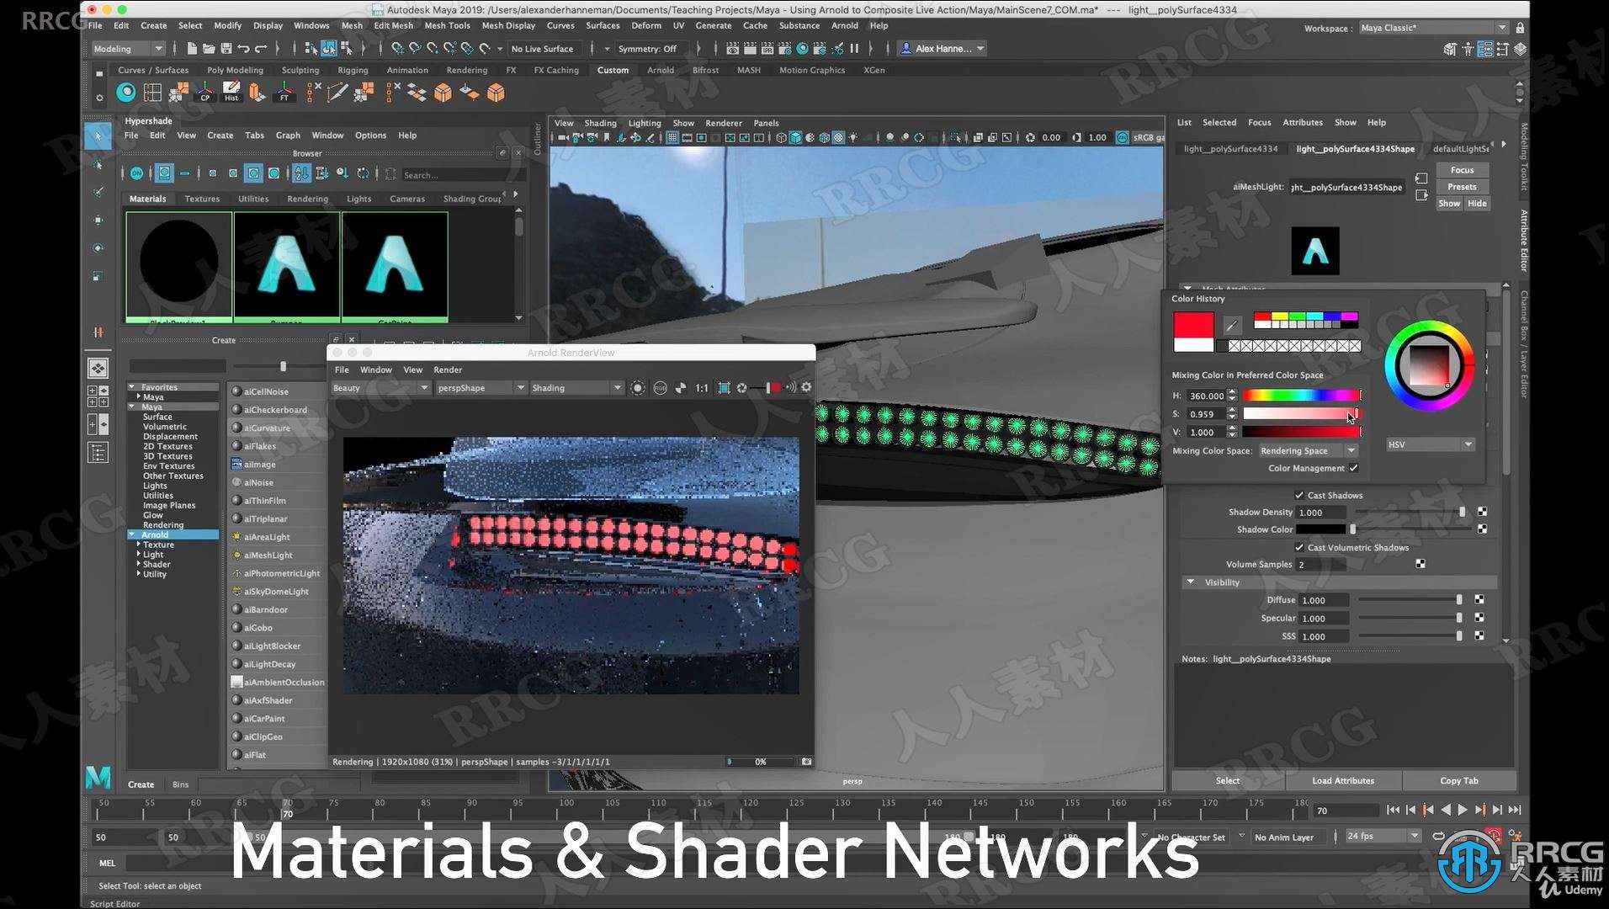Screen dimensions: 1609x909
Task: Click the New Scene icon in status line
Action: (192, 49)
